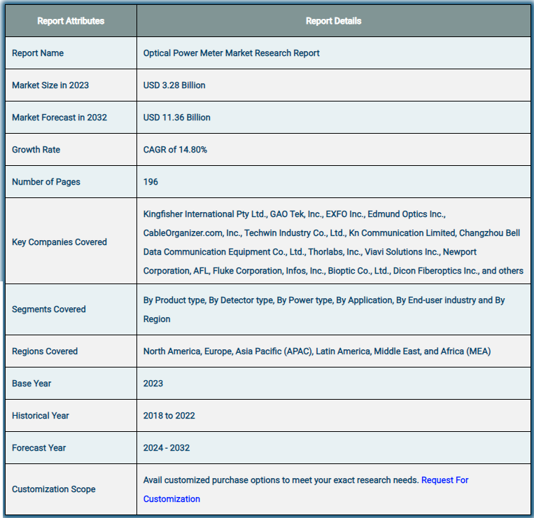Click the '2024 - 2032' value
This screenshot has height=518, width=534.
pos(166,448)
